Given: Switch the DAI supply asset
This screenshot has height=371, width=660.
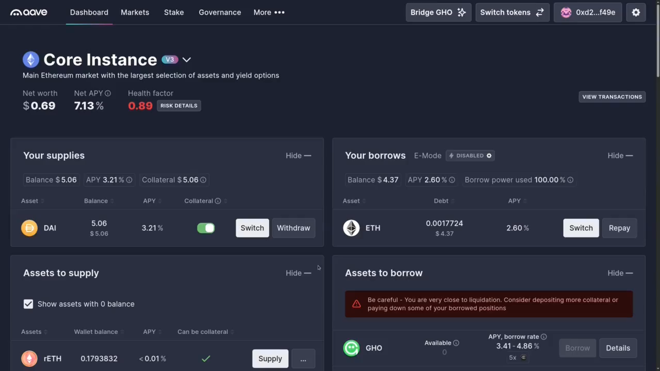Looking at the screenshot, I should coord(252,228).
